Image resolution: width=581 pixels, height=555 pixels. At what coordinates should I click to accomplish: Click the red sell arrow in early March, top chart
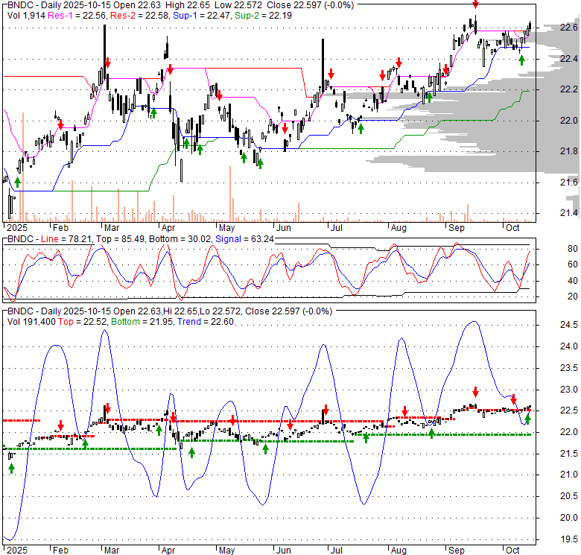pos(107,63)
